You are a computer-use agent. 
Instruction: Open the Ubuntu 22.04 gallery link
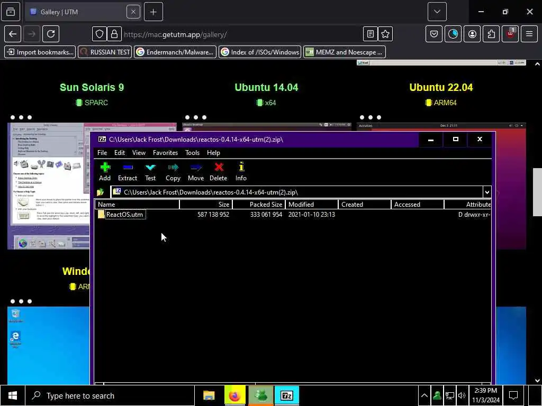click(x=441, y=87)
